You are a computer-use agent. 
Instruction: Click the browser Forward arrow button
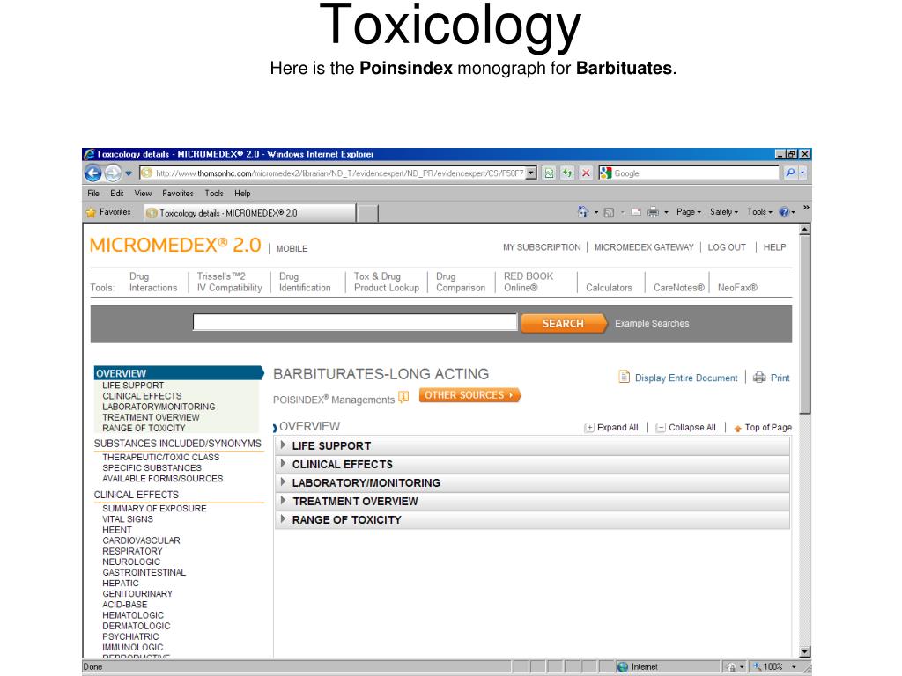113,173
